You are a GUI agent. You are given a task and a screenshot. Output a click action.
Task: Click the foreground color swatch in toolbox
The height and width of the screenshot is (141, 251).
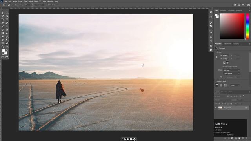(x=4, y=51)
